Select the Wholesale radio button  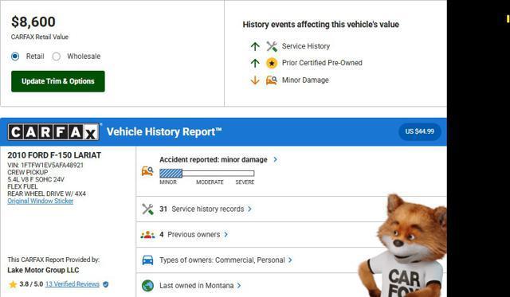(x=57, y=57)
